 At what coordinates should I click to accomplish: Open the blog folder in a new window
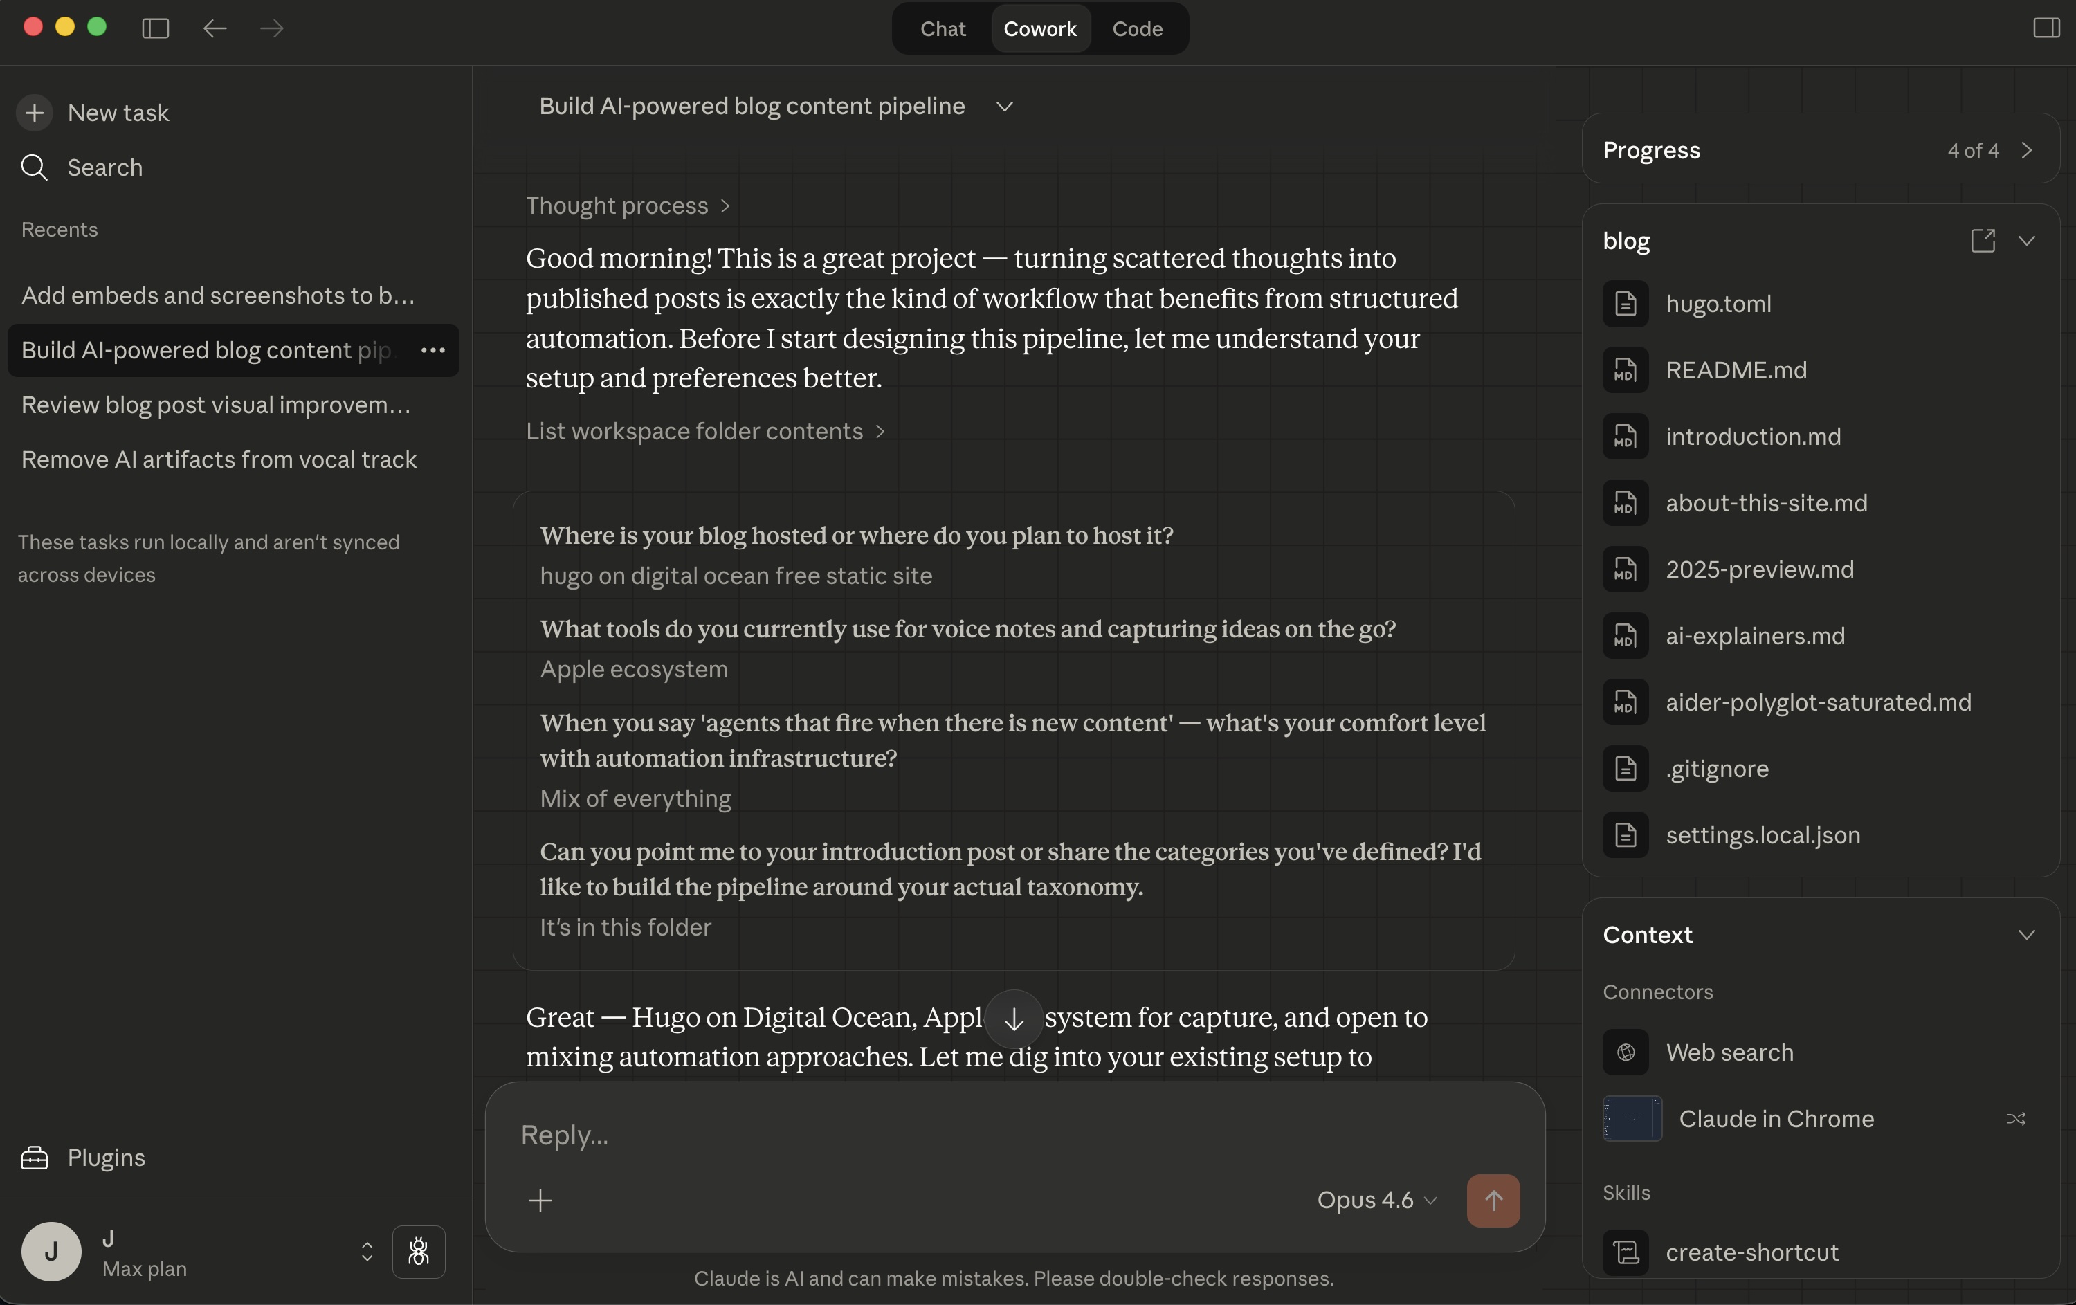[1983, 241]
